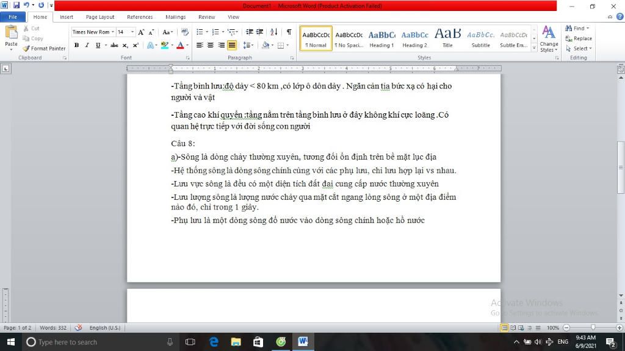The width and height of the screenshot is (625, 351).
Task: Click Increase Indent icon
Action: coord(260,32)
